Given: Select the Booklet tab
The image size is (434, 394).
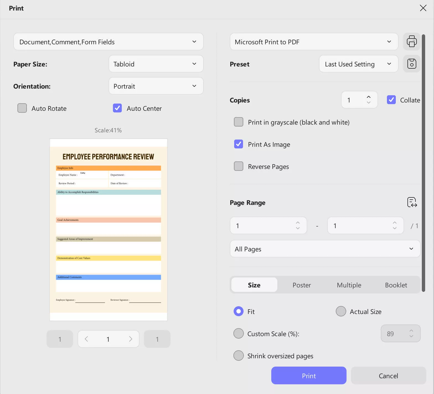Looking at the screenshot, I should click(x=396, y=285).
